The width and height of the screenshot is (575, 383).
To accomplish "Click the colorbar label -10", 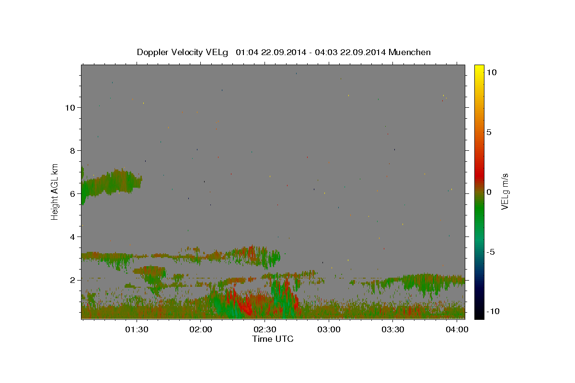I will tap(492, 312).
